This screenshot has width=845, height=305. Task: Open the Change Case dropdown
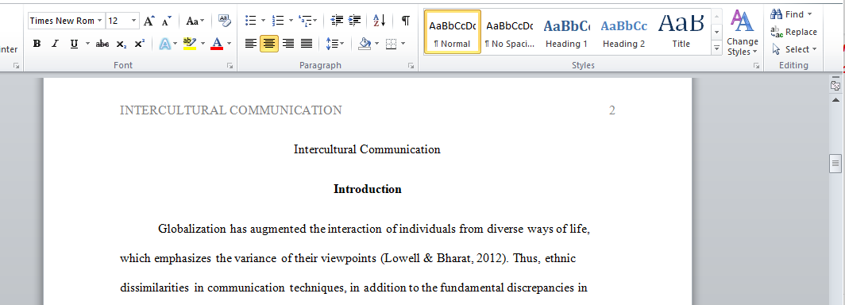[x=195, y=21]
